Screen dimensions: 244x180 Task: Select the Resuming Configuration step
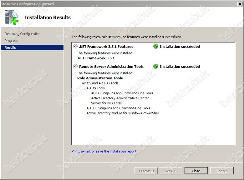(x=23, y=34)
